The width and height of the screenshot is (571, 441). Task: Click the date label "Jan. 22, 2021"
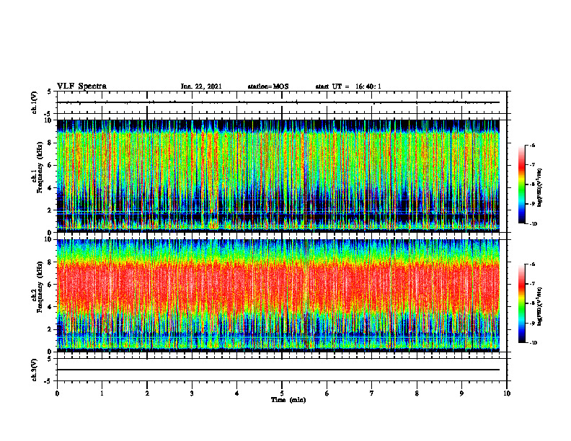point(201,86)
